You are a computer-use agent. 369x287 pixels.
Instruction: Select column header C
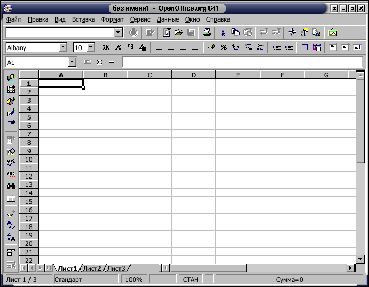pos(149,75)
